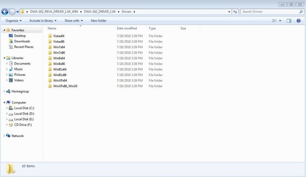Click Win7x64 row Date modified cell
This screenshot has width=306, height=177.
coord(130,47)
